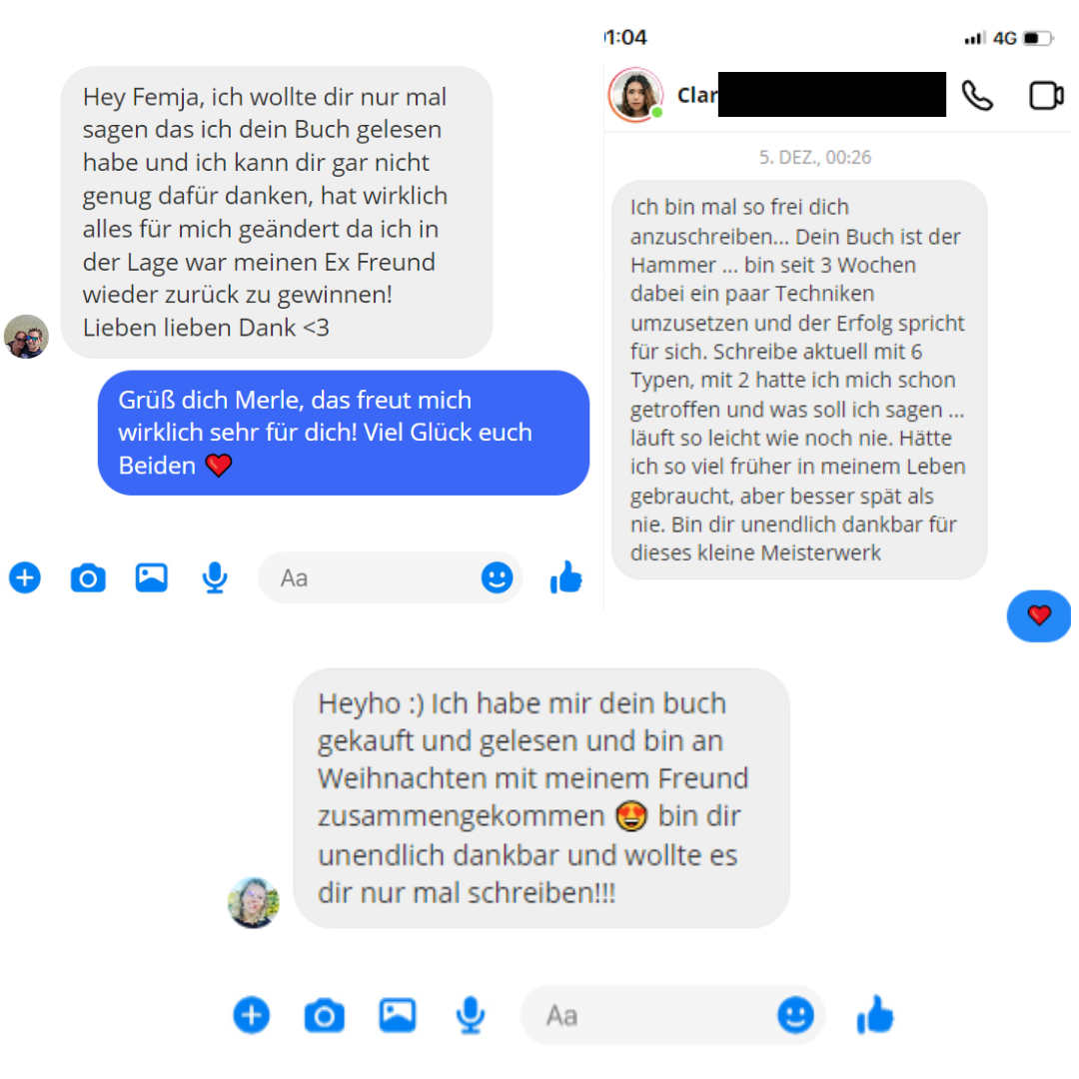Click the plus icon in the bottom chat toolbar

coord(251,1015)
